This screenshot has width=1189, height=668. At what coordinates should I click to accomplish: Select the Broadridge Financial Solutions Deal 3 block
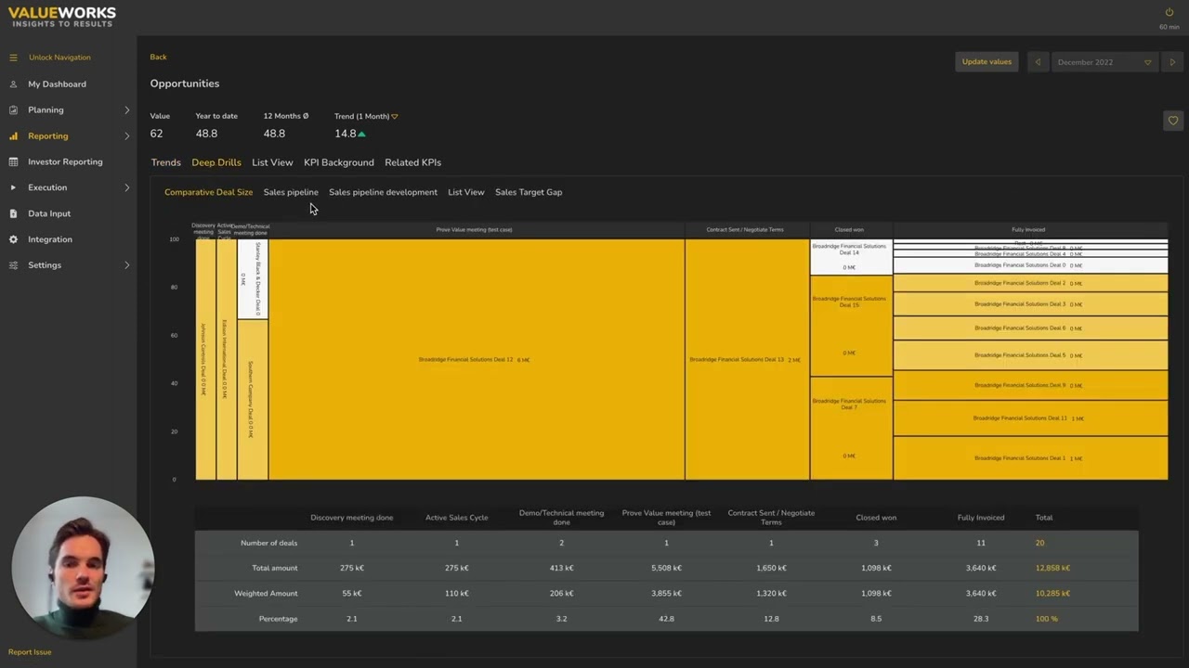1030,304
